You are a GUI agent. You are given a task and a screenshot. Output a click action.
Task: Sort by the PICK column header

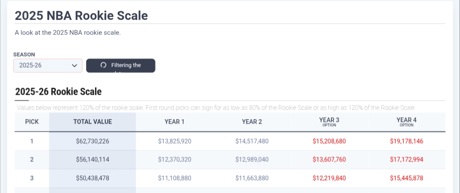[x=32, y=122]
